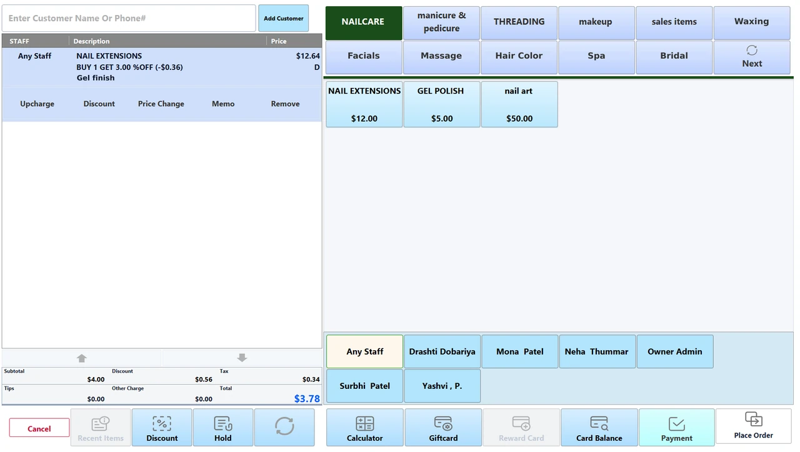800x452 pixels.
Task: Open the Massage category
Action: click(x=441, y=57)
